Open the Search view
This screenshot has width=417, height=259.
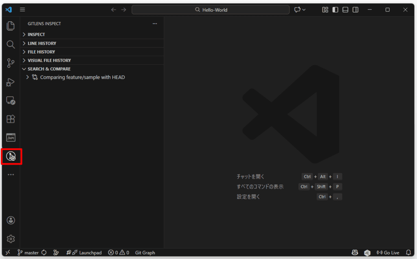(11, 44)
